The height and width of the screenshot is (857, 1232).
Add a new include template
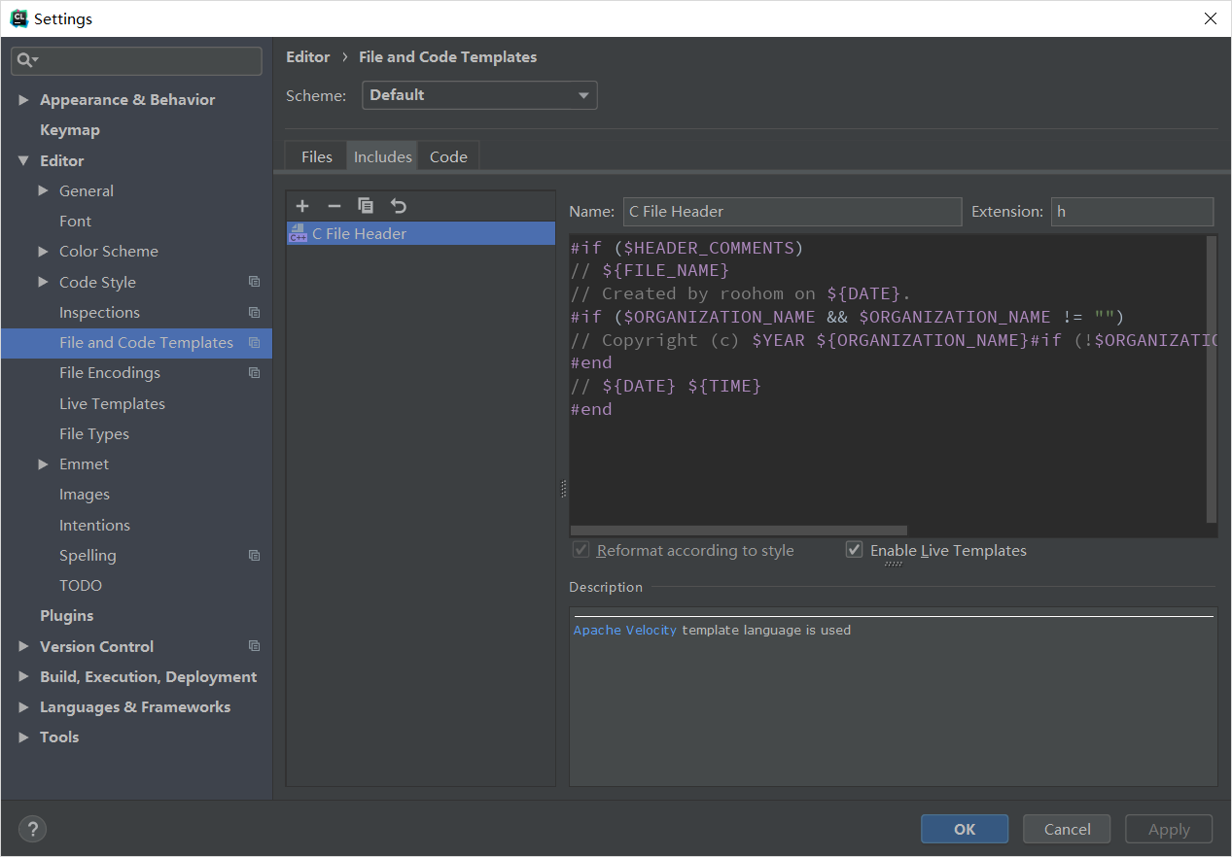[302, 206]
